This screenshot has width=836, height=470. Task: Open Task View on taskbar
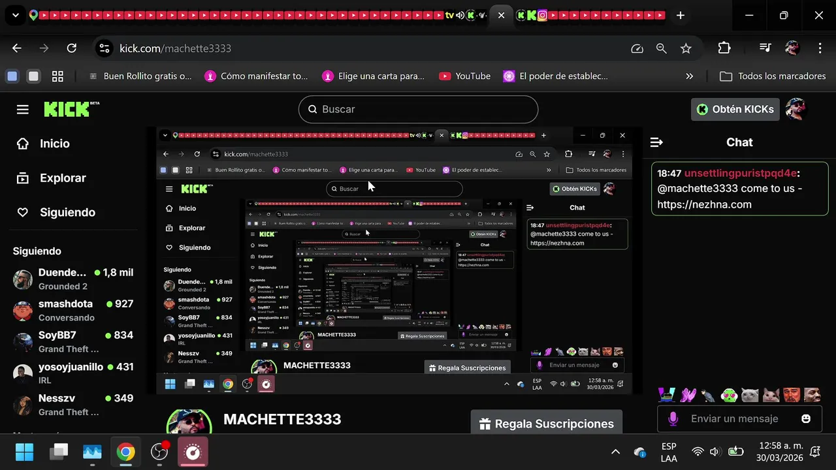59,452
